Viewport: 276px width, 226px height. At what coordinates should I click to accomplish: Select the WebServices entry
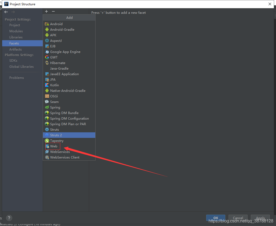69,152
